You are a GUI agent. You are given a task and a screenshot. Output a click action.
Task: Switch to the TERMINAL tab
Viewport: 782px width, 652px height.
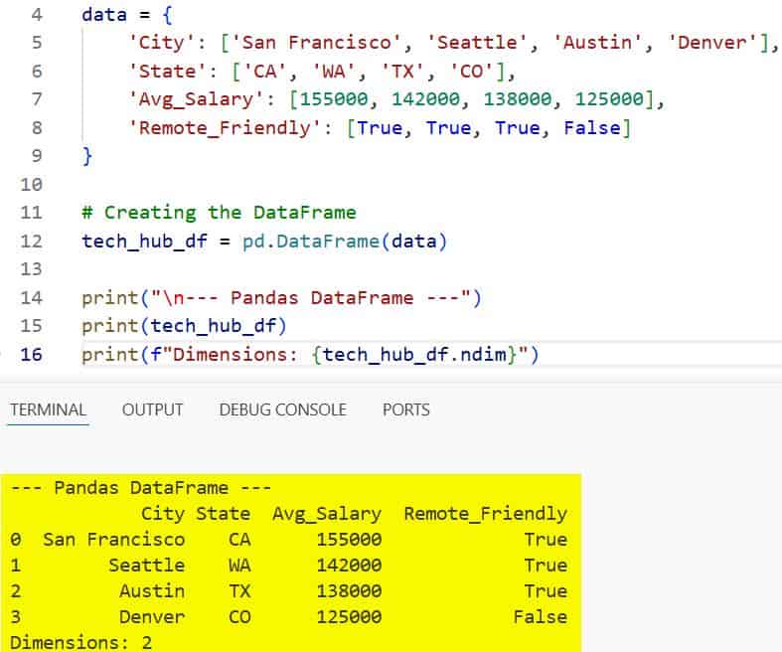coord(48,410)
